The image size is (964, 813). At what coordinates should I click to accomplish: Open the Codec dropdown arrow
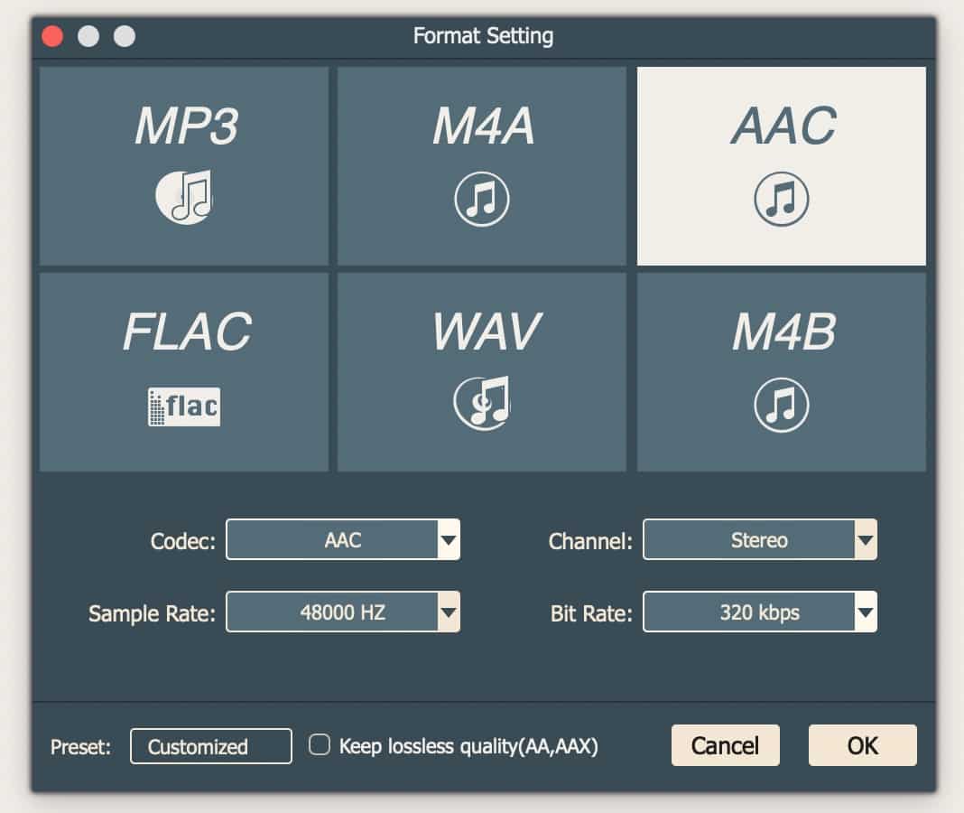pyautogui.click(x=449, y=540)
